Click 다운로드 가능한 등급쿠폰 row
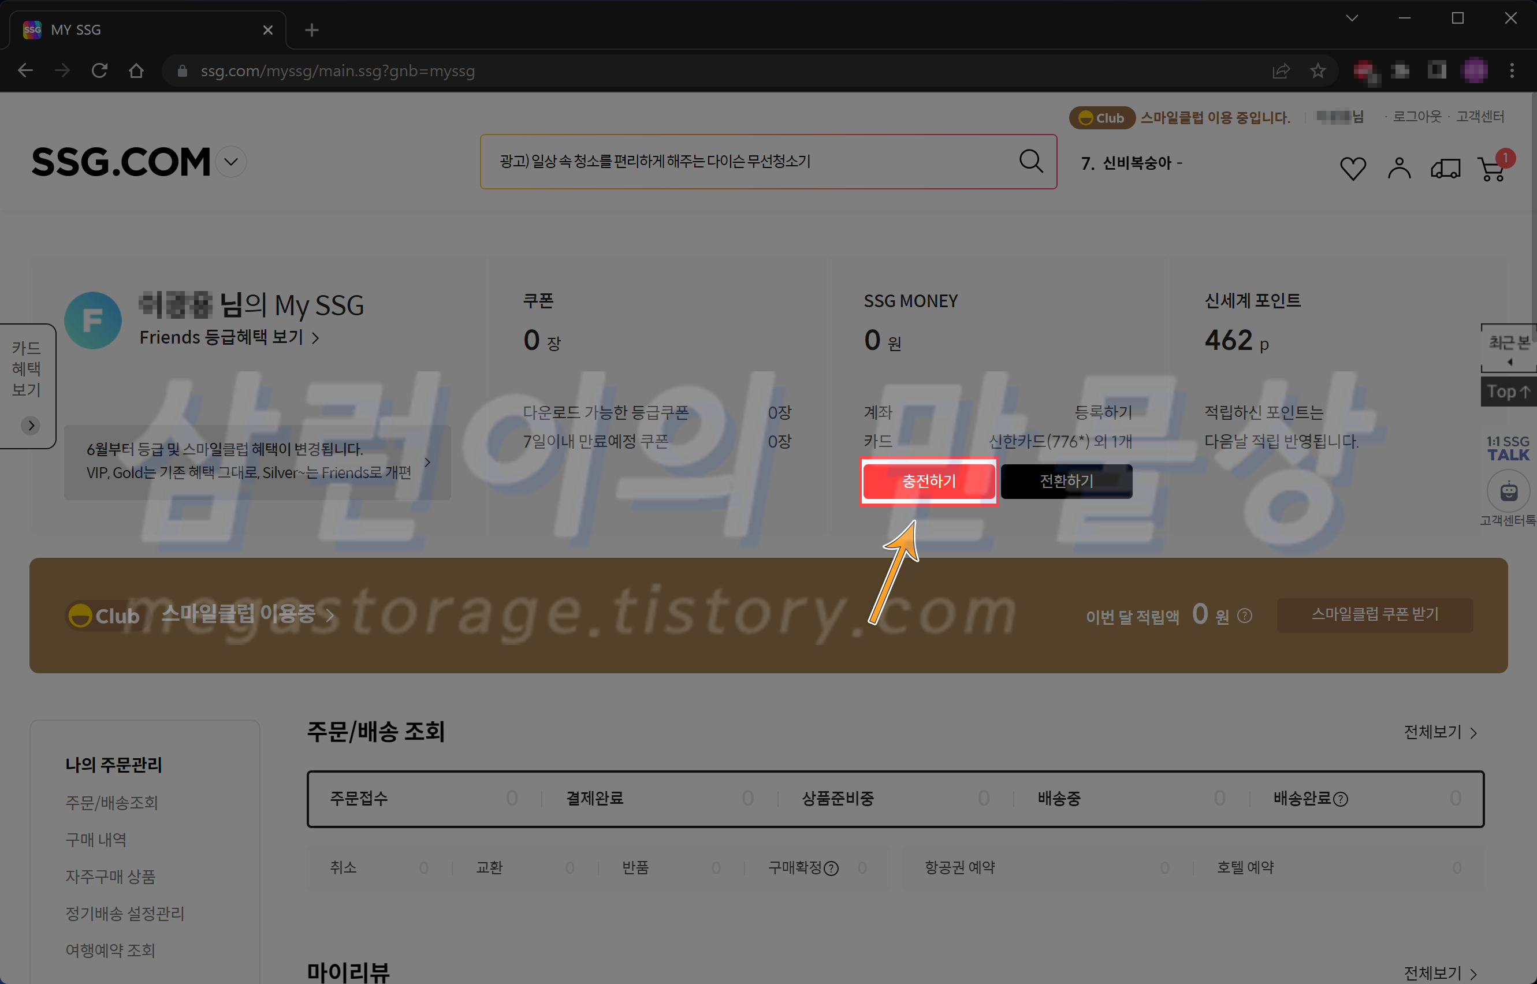 657,413
